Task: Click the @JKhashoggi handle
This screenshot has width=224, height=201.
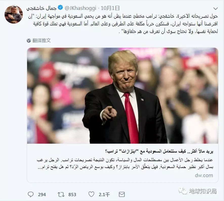Action: 80,8
